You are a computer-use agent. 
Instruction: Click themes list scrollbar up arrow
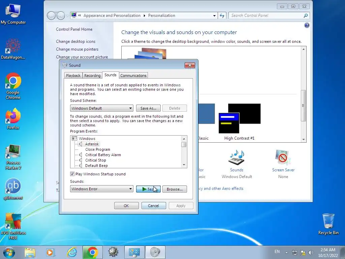pyautogui.click(x=304, y=49)
